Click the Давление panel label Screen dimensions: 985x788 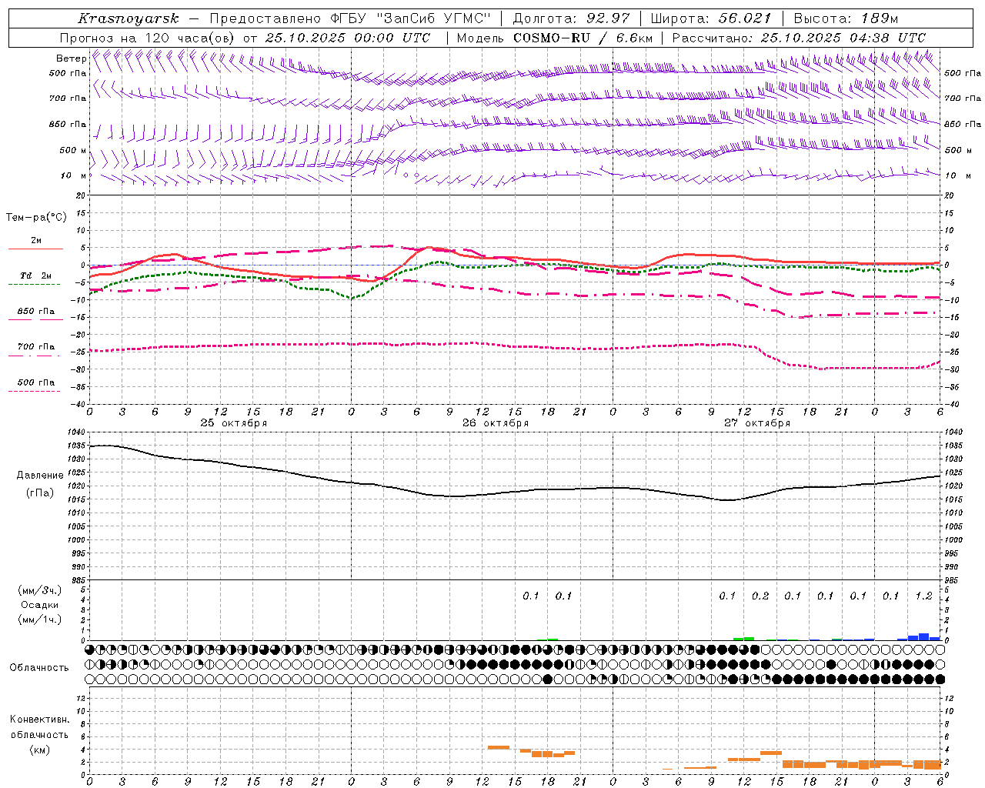pos(40,475)
